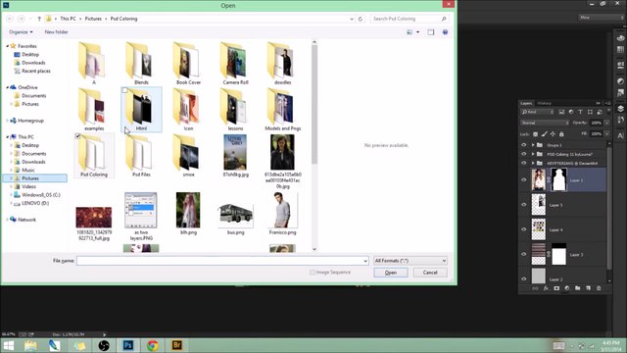The width and height of the screenshot is (627, 353).
Task: Click the create new group icon
Action: point(577,288)
